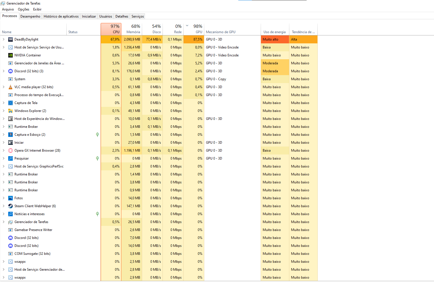434x284 pixels.
Task: Select the '87,5%' GPU cell
Action: [194, 39]
